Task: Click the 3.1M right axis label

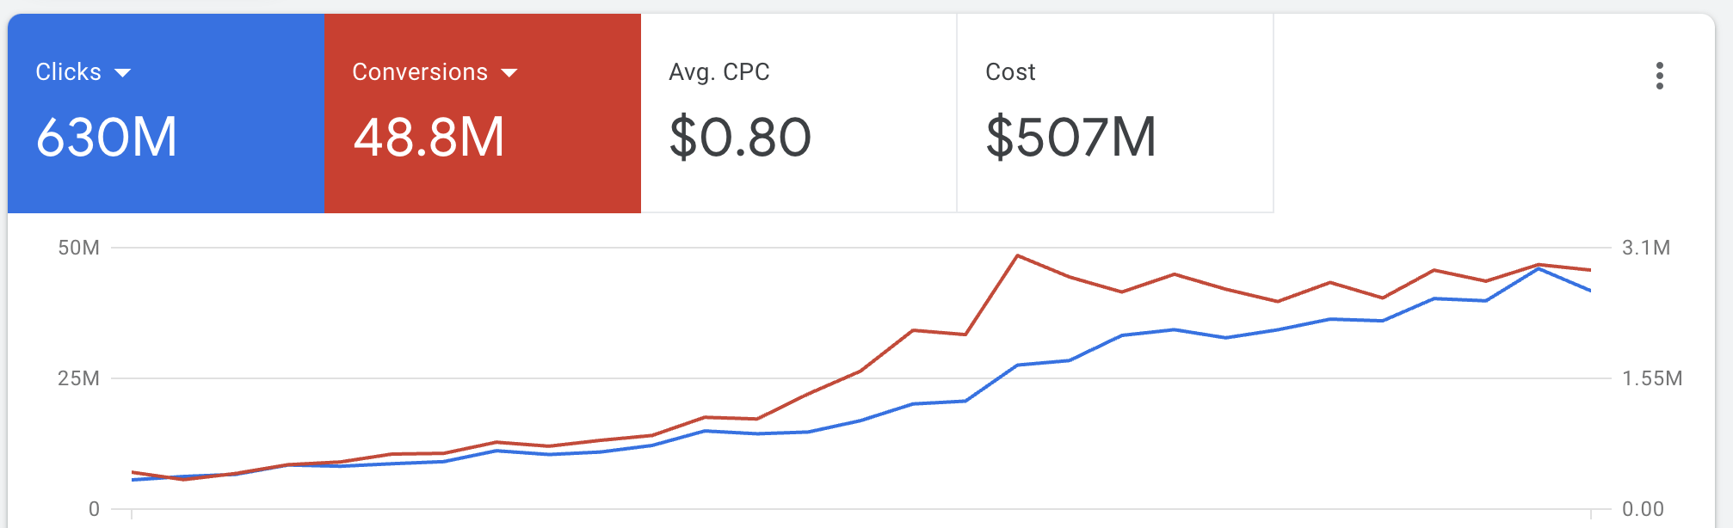Action: (x=1645, y=248)
